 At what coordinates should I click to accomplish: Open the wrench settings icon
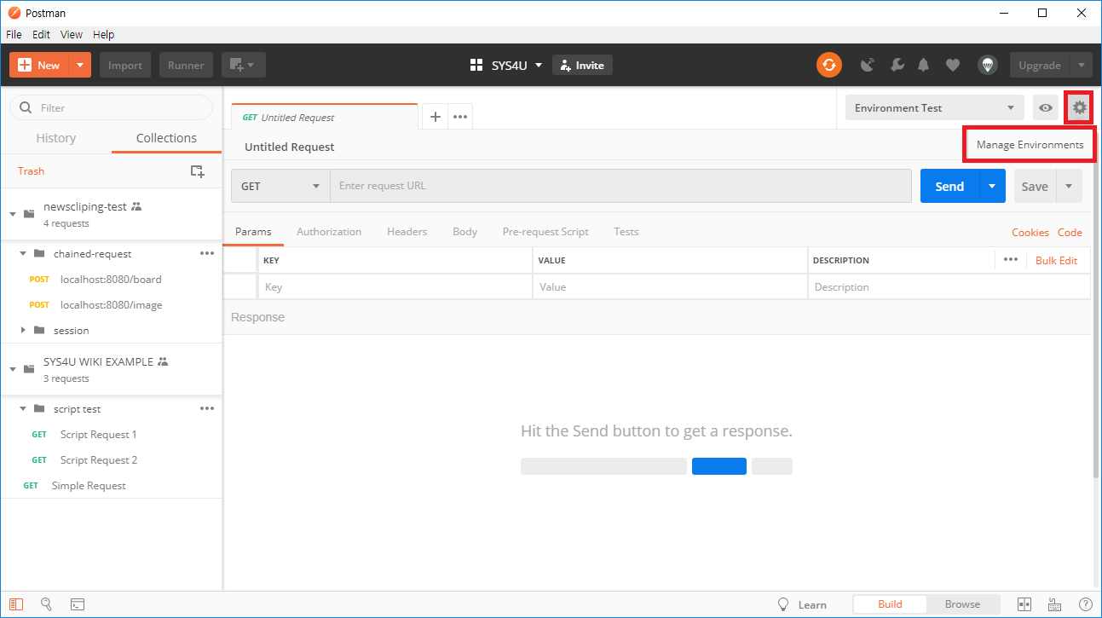tap(897, 65)
